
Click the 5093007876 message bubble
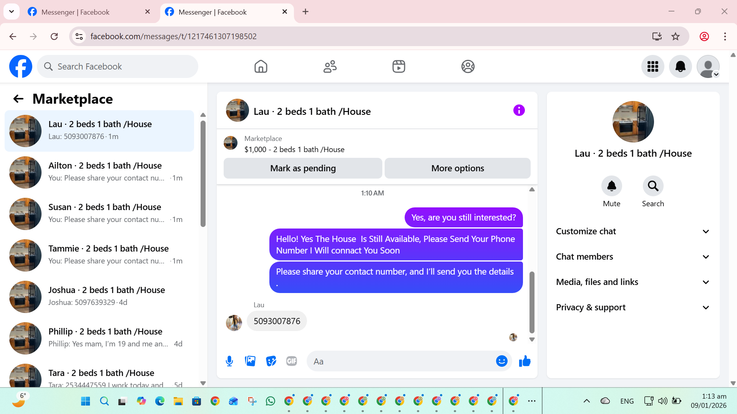(x=277, y=321)
